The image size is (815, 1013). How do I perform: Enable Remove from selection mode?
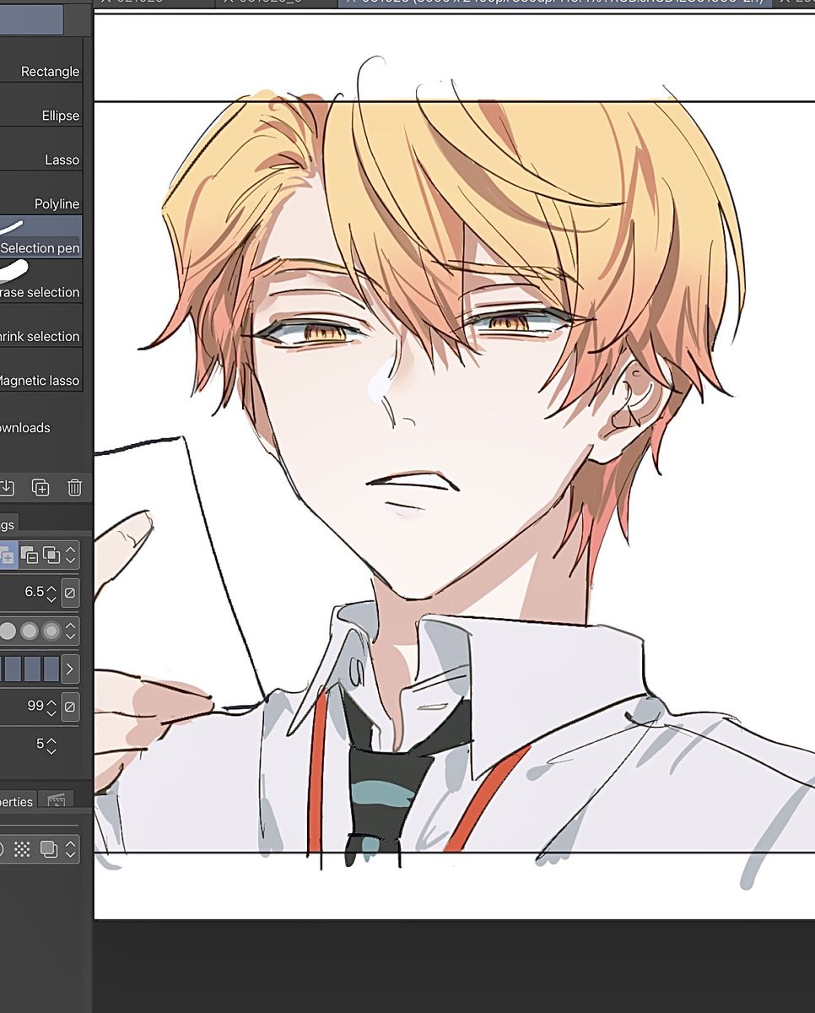(x=30, y=555)
